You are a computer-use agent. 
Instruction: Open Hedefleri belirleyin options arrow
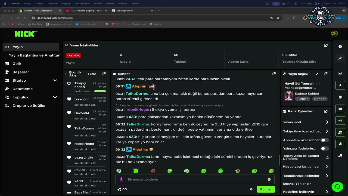pyautogui.click(x=327, y=192)
